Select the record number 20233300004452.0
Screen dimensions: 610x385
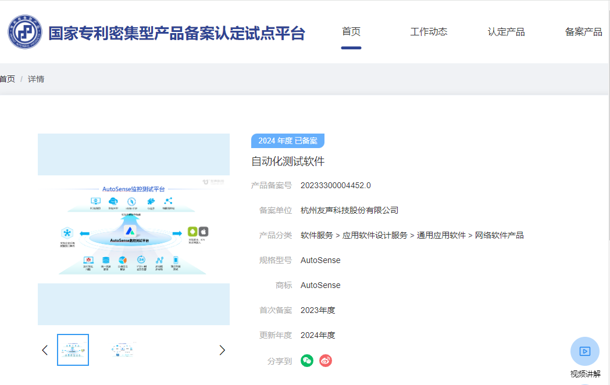[336, 186]
